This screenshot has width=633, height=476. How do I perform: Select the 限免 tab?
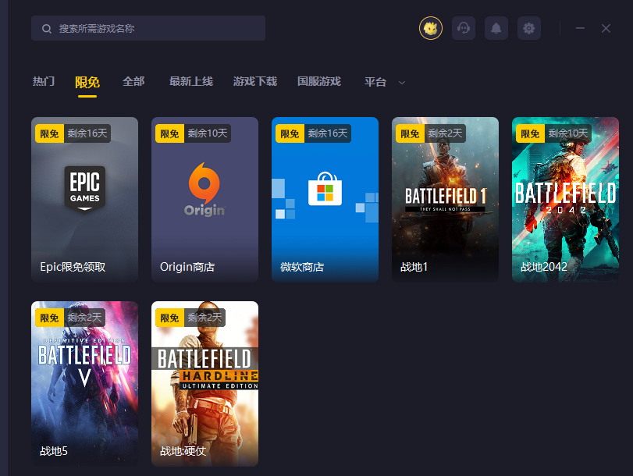point(87,83)
